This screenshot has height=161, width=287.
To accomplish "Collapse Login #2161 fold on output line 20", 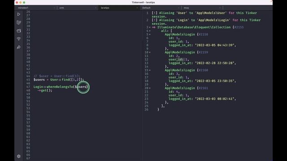I will (x=150, y=88).
